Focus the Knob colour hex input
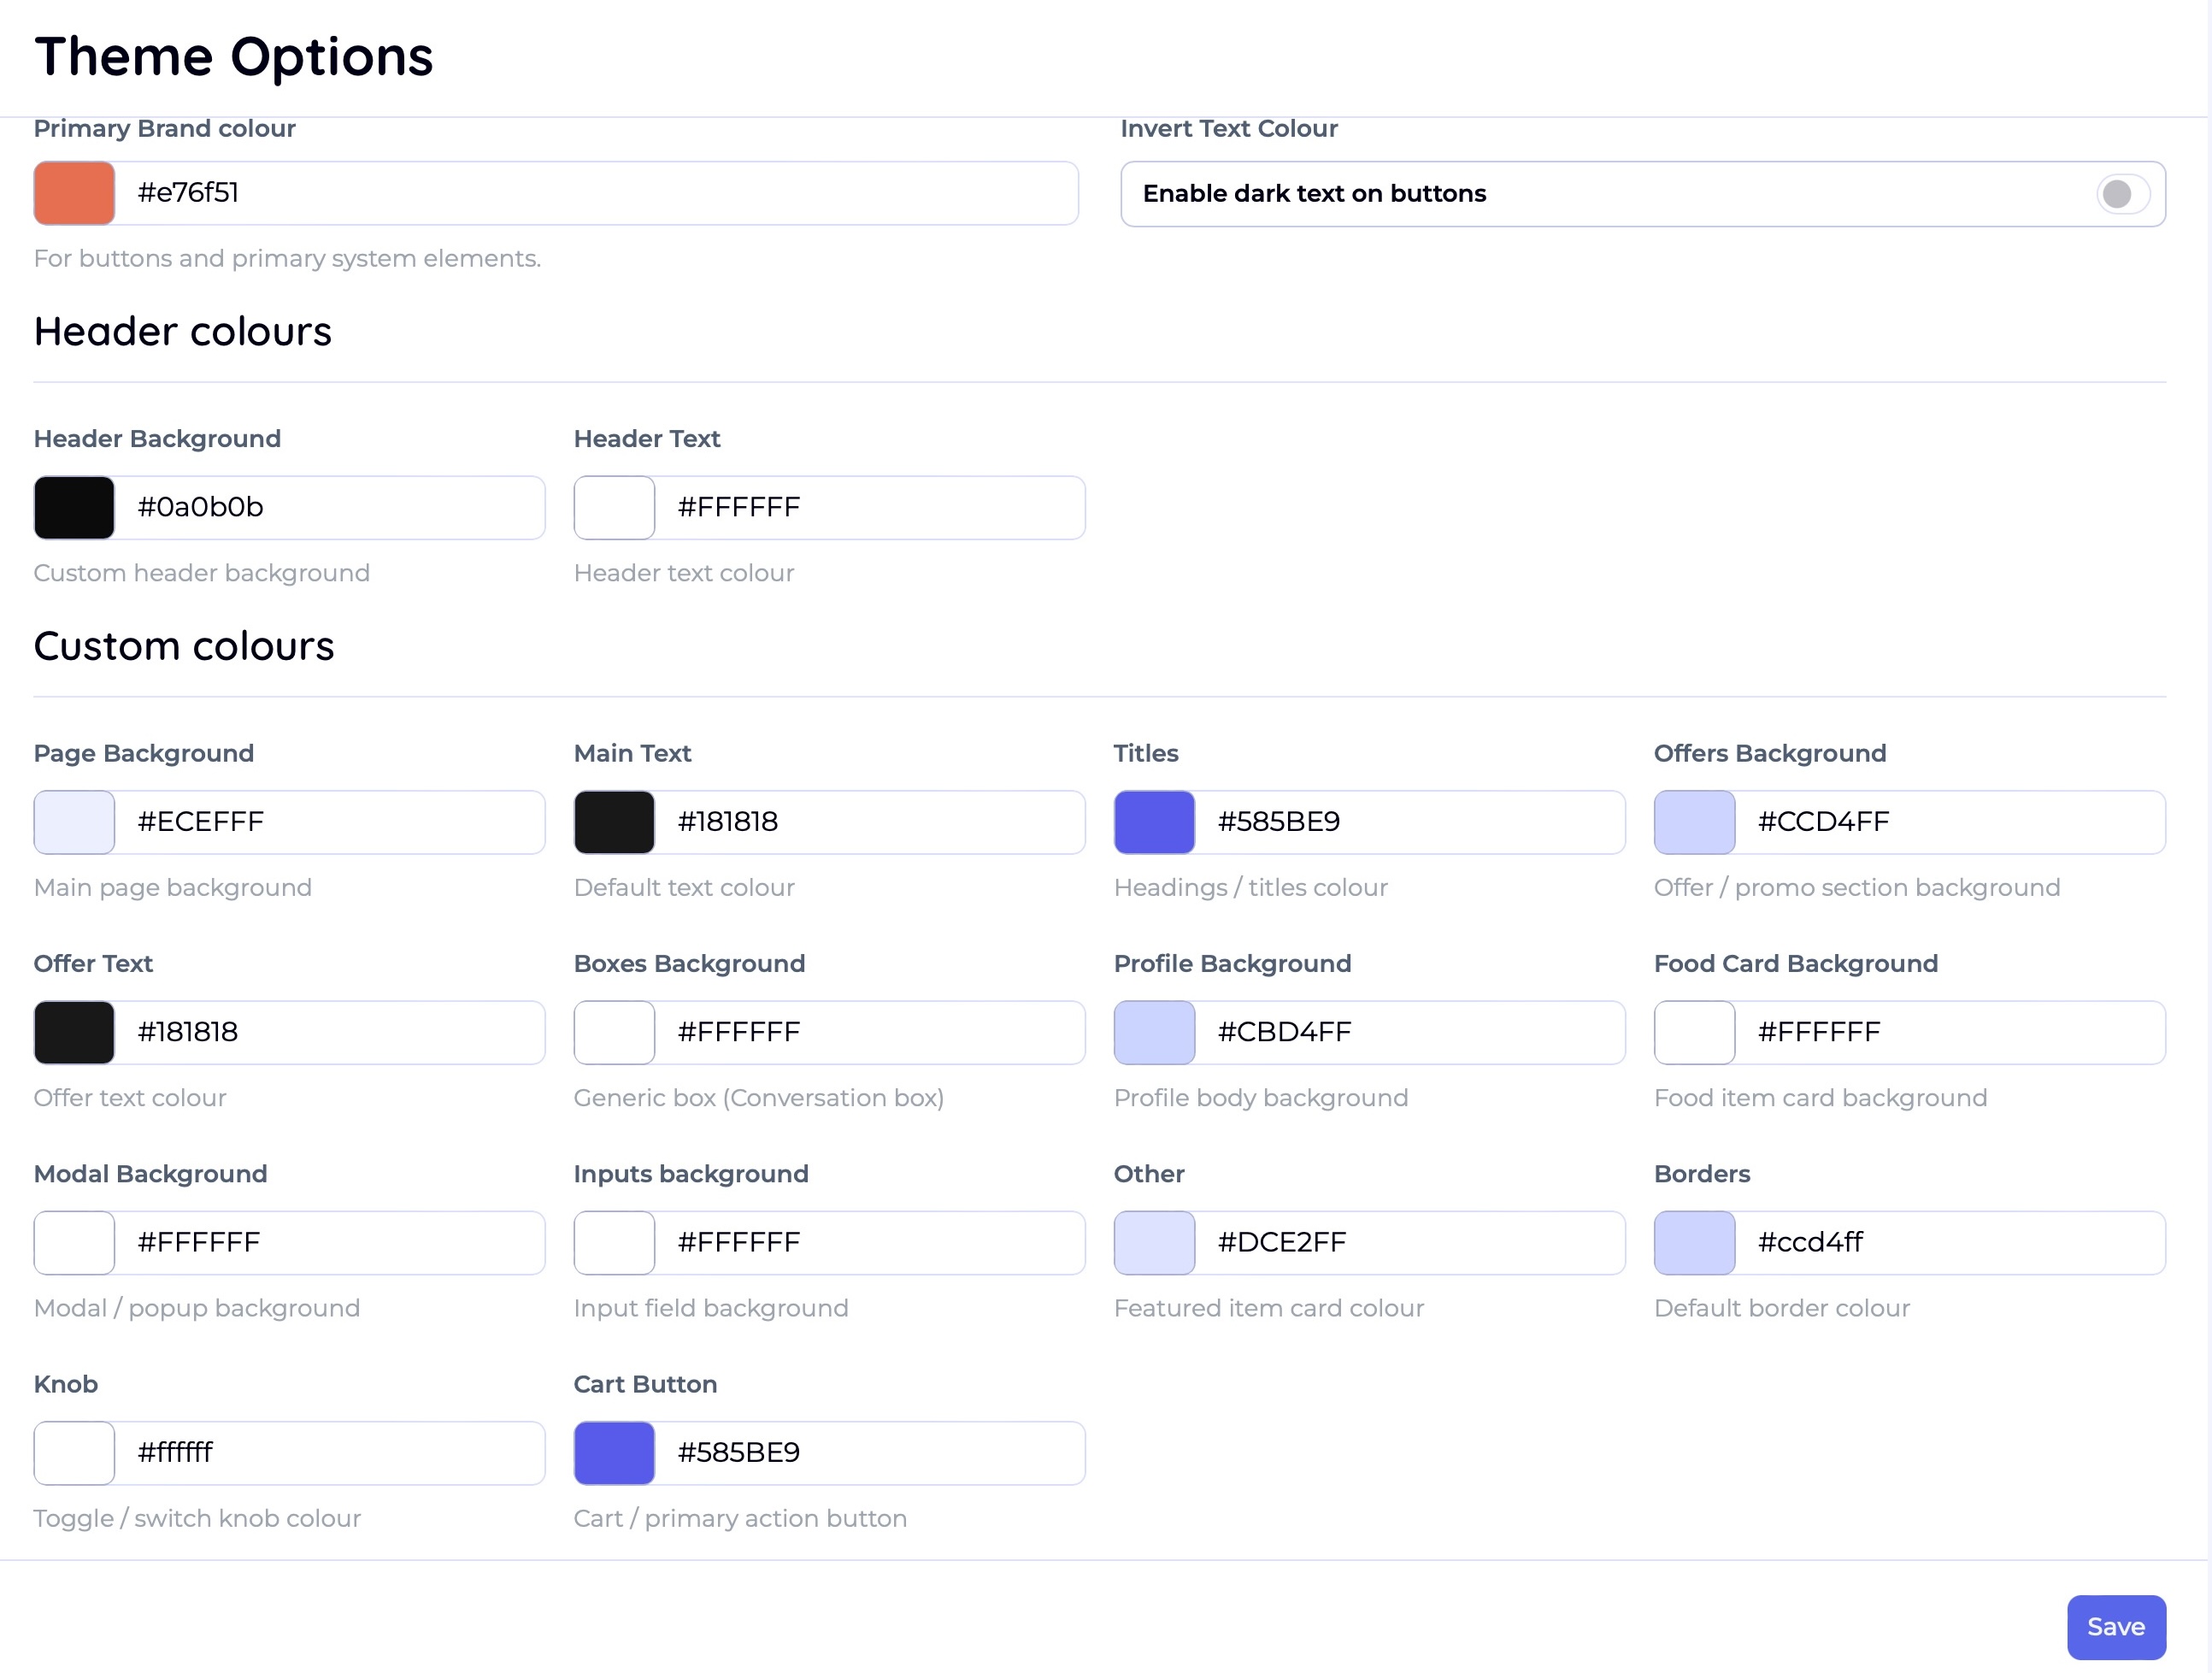Screen dimensions: 2212x1673 click(328, 1453)
